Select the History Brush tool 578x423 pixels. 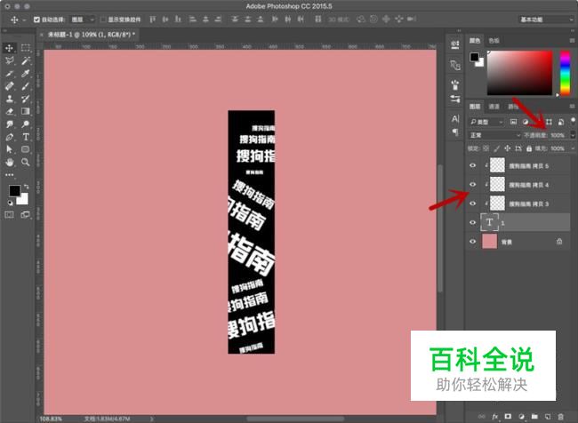(26, 99)
